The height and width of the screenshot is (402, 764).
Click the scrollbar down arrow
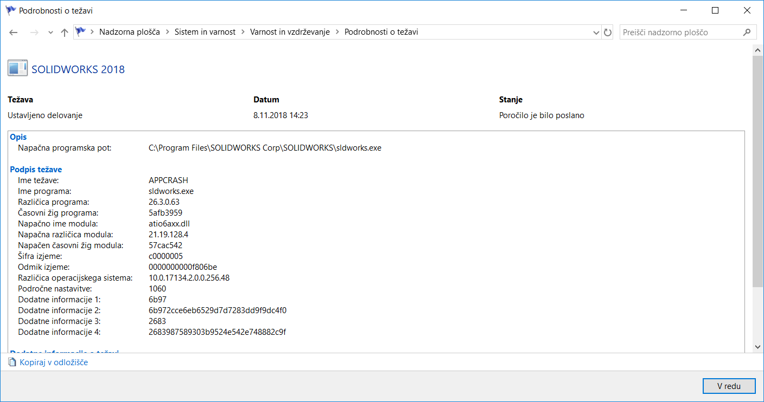(758, 347)
